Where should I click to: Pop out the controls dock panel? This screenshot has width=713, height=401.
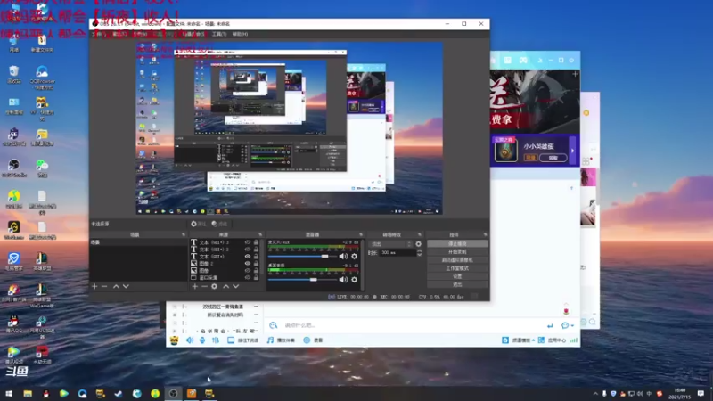(x=485, y=234)
